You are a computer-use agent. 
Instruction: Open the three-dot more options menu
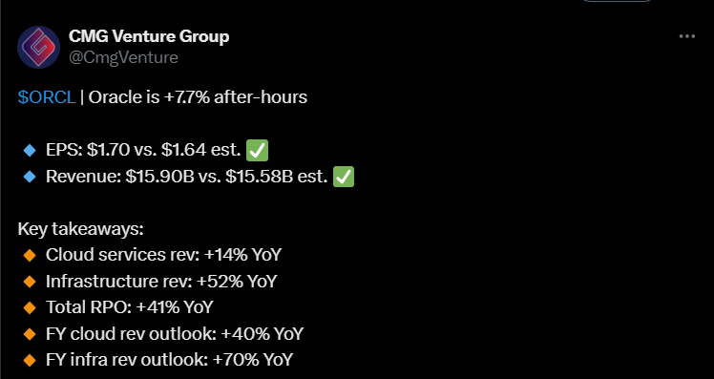(686, 36)
